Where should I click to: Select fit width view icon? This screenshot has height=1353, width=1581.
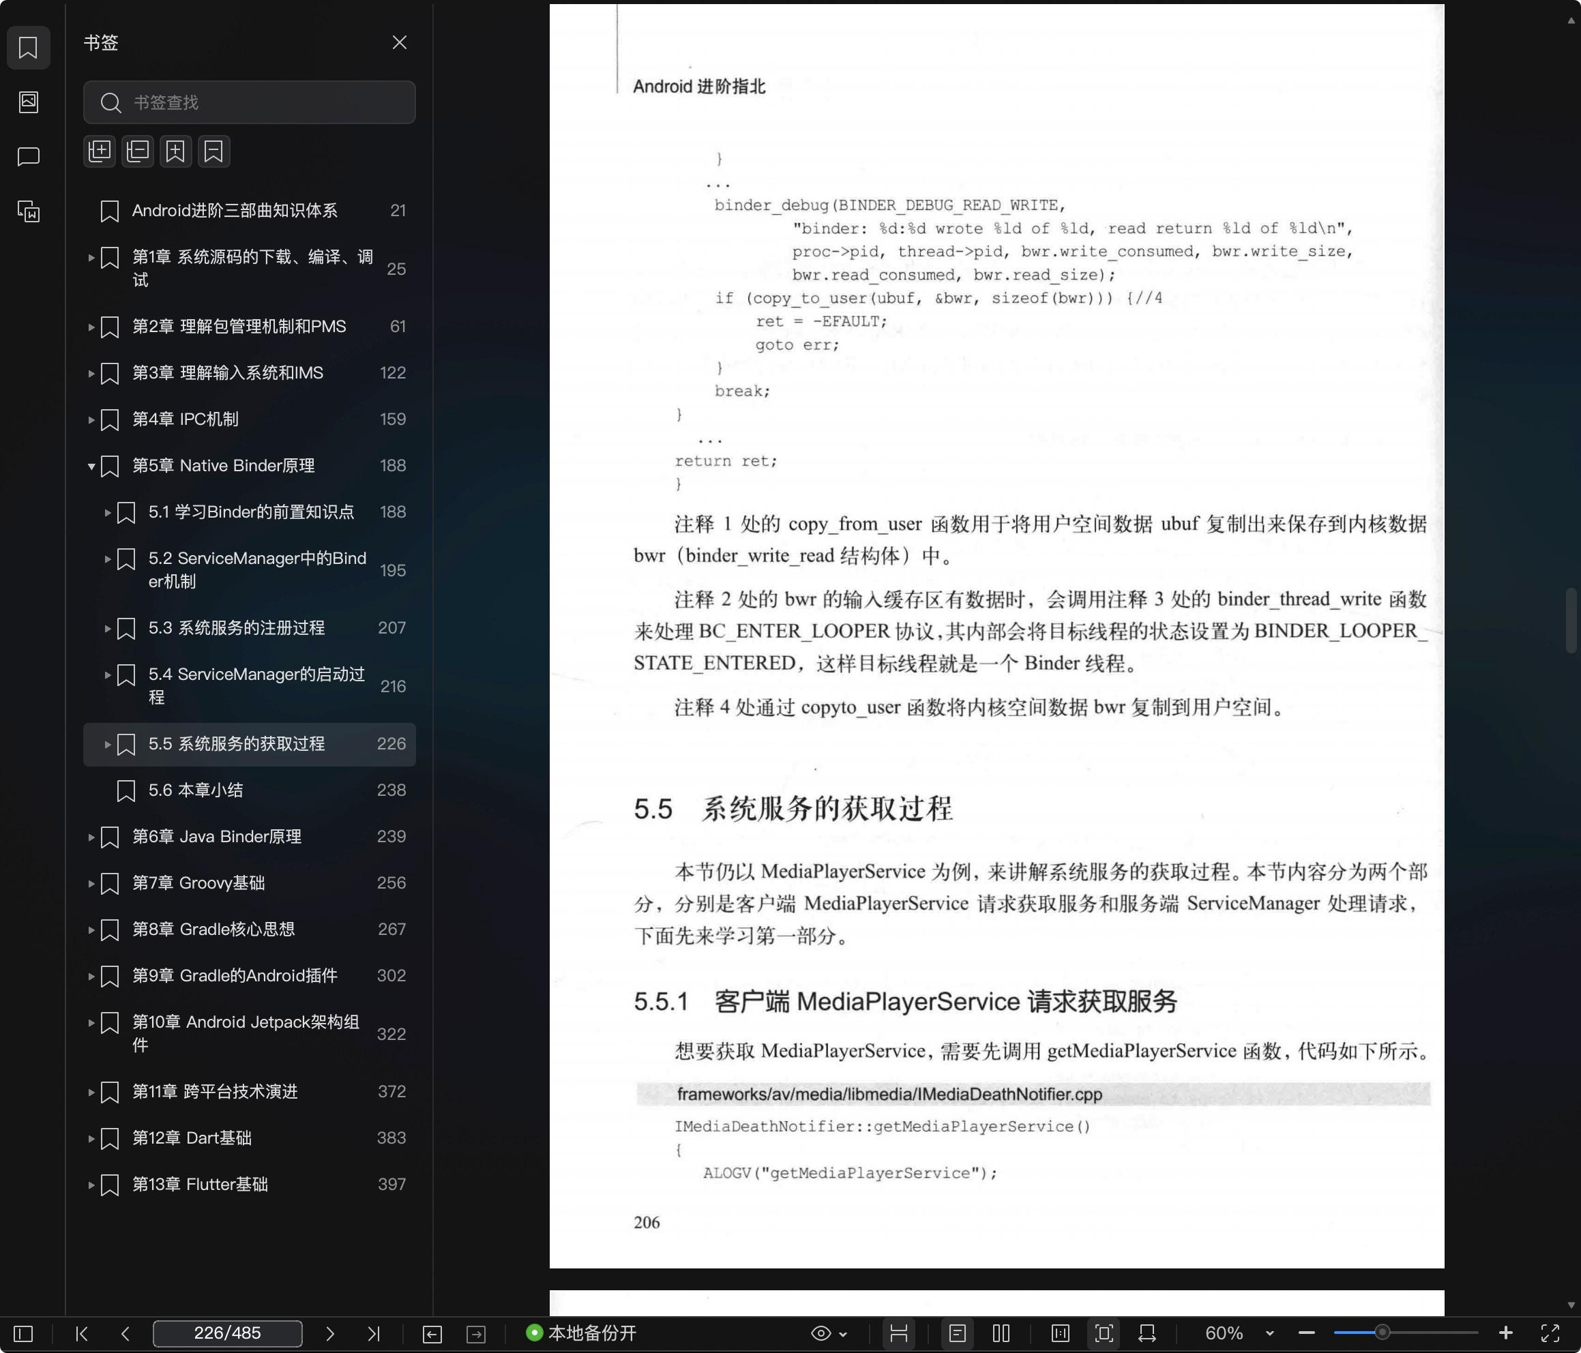(1147, 1333)
